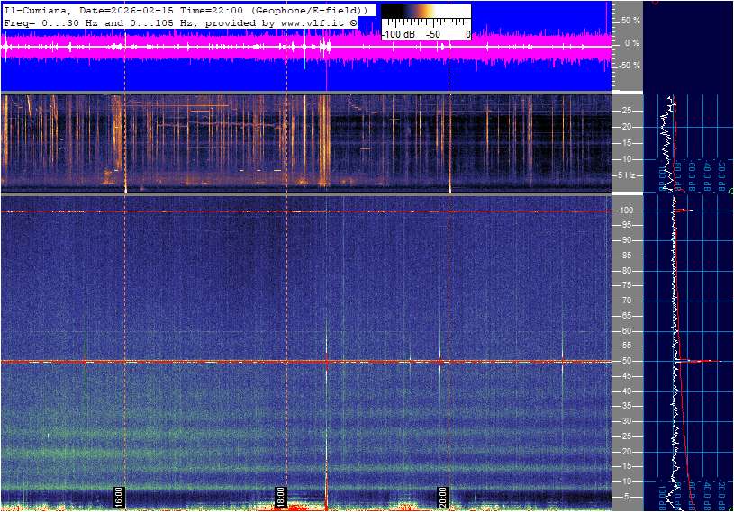
Task: Select the 35 Hz frequency axis tick label
Action: point(628,407)
